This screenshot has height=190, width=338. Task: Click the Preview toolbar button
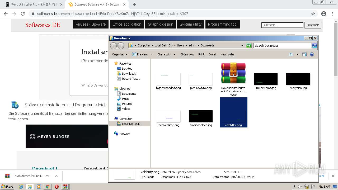coord(140,54)
